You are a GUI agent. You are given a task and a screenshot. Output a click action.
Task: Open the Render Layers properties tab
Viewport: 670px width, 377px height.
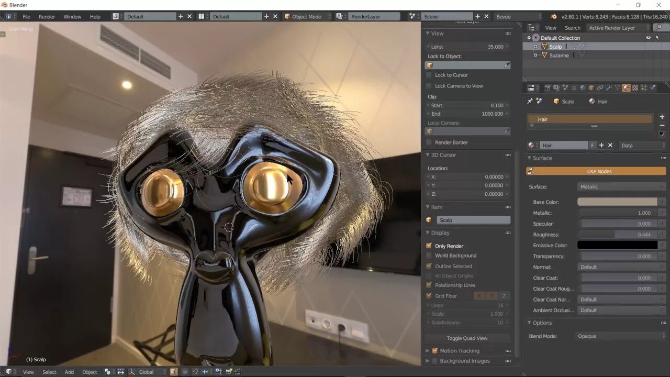pos(556,88)
